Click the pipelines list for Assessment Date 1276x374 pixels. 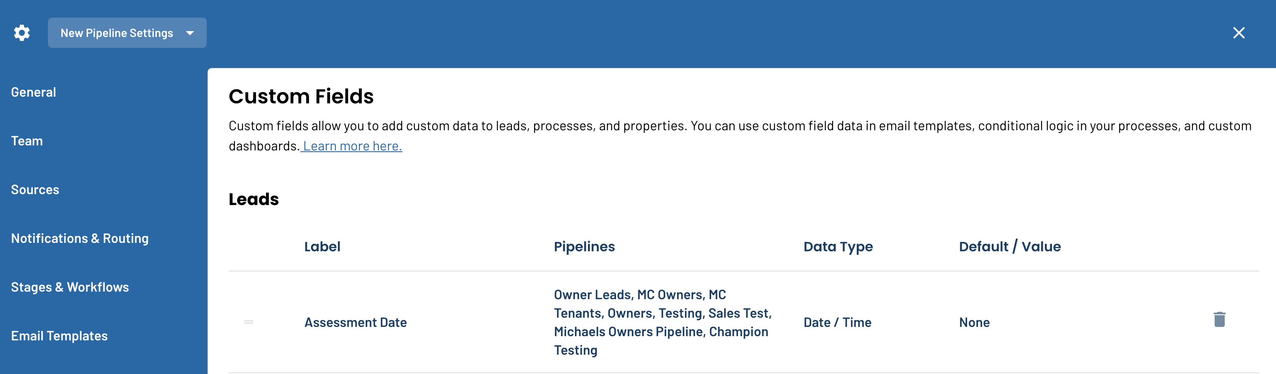(663, 322)
